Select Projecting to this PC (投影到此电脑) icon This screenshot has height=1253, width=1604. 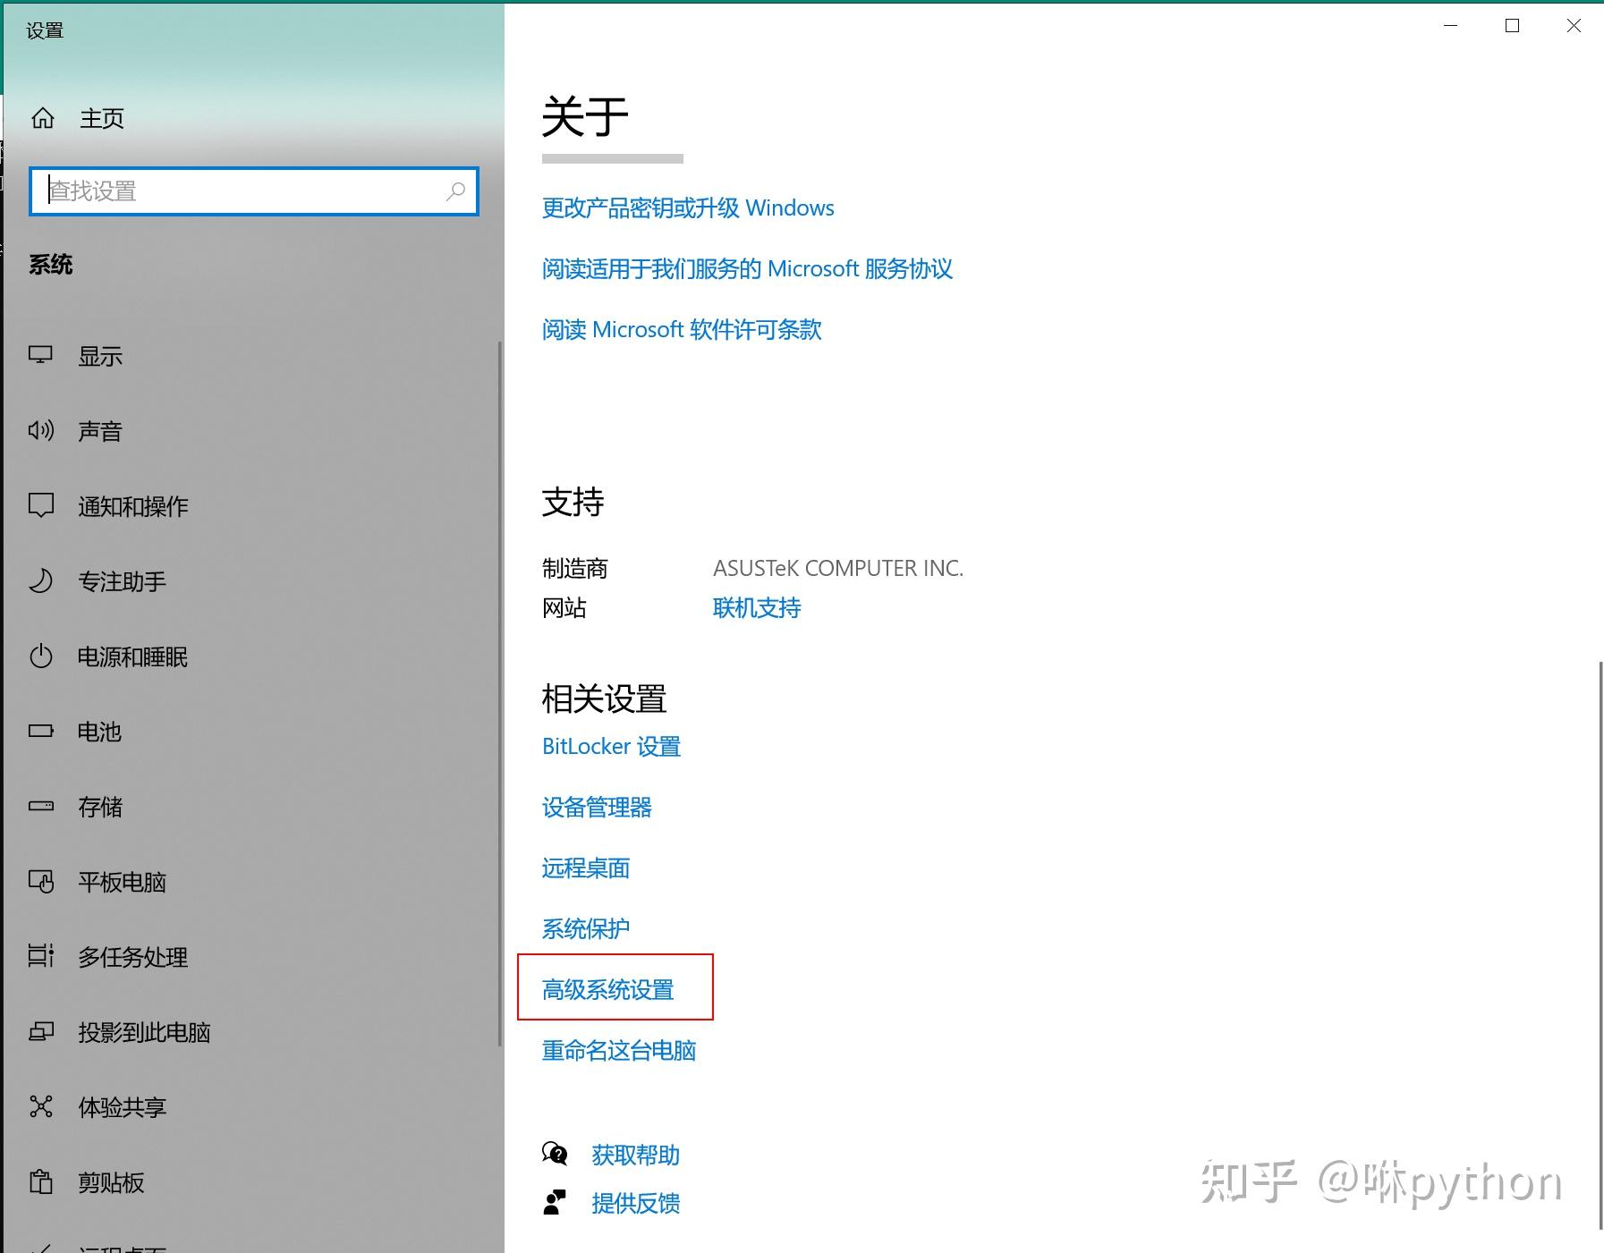39,1032
